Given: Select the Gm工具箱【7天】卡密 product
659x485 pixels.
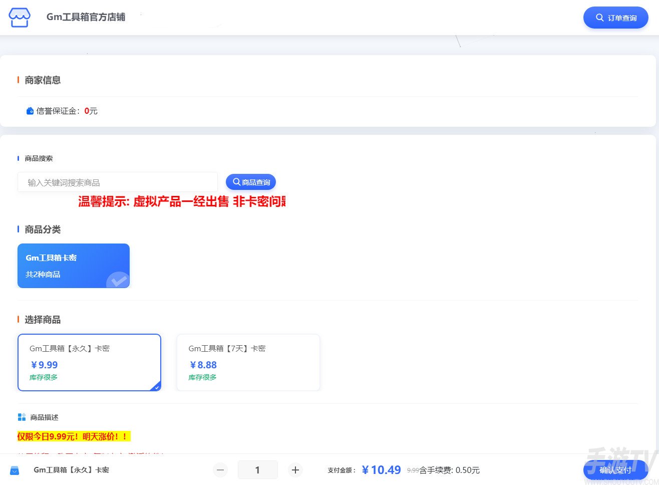Looking at the screenshot, I should [248, 362].
